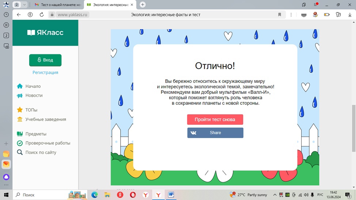This screenshot has height=200, width=356.
Task: Open history clock icon in left sidebar
Action: [6, 15]
